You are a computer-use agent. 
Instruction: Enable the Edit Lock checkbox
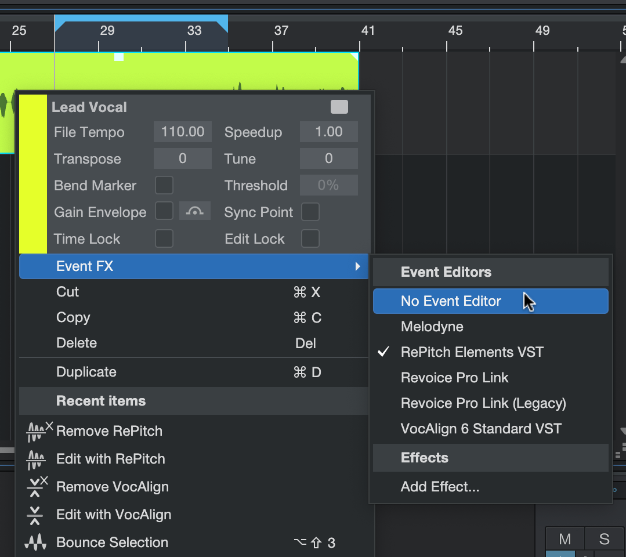310,238
